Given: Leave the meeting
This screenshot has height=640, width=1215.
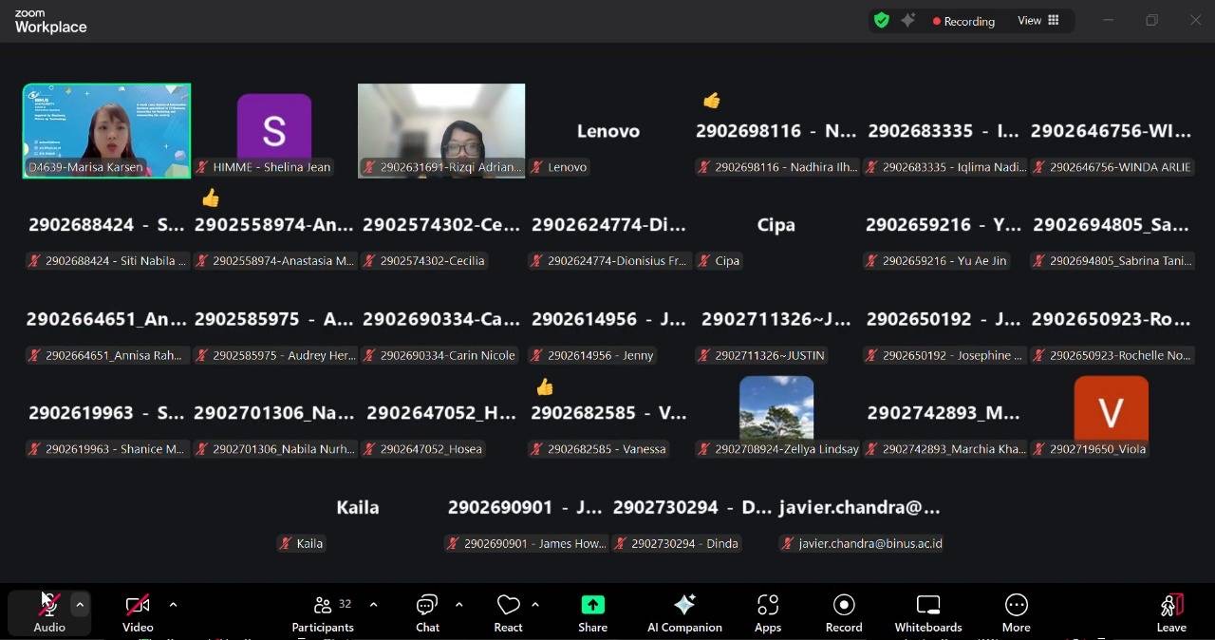Looking at the screenshot, I should [x=1170, y=612].
